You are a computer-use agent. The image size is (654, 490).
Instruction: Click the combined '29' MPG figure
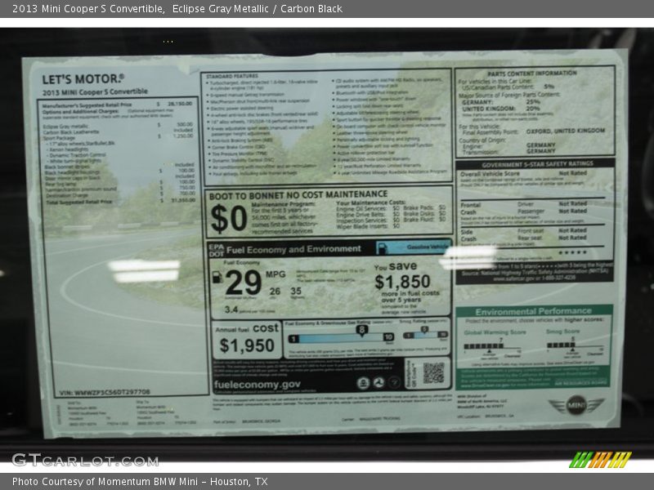pos(244,282)
